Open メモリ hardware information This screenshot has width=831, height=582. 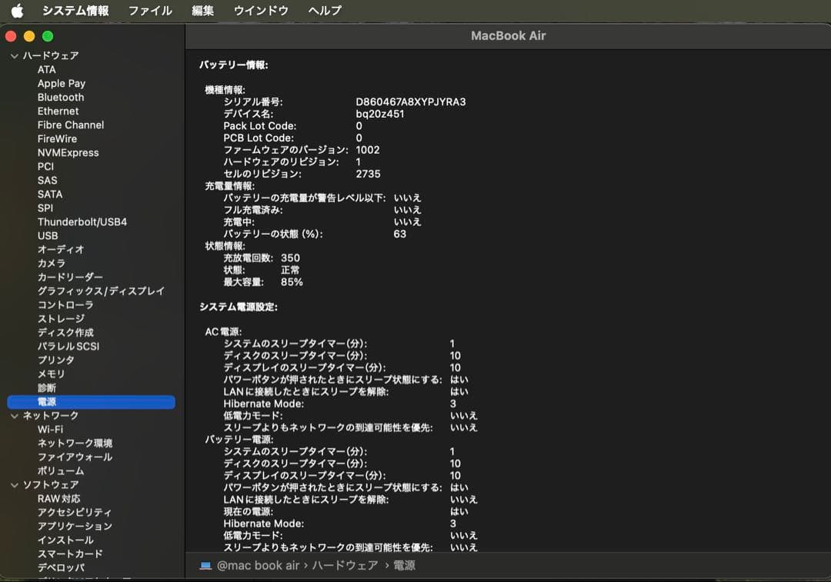pos(49,374)
